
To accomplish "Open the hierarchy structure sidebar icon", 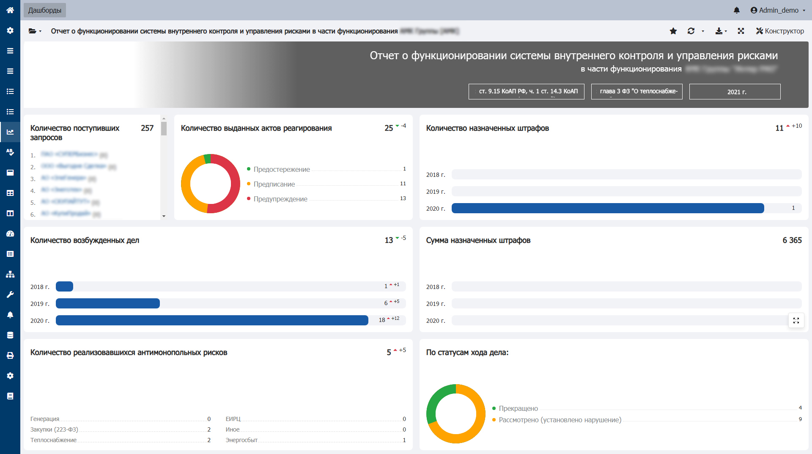I will (x=10, y=274).
